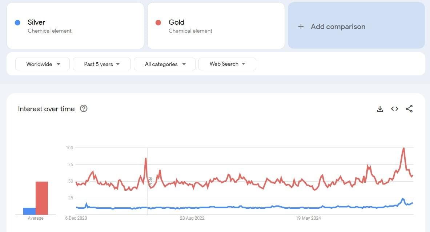Edit the Gold search term
The image size is (430, 232).
(x=176, y=22)
